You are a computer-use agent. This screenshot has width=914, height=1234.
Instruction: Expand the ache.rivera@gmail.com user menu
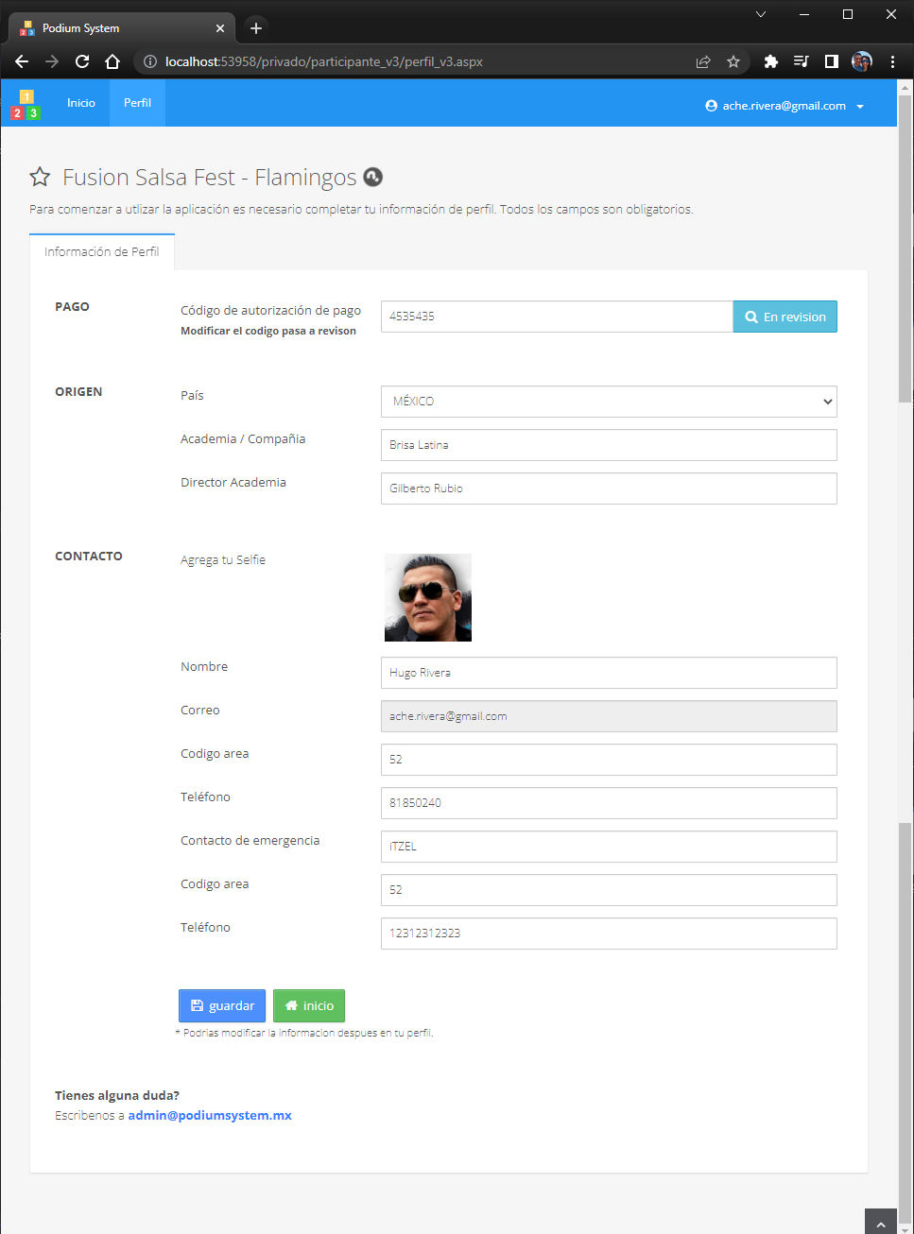[x=785, y=106]
